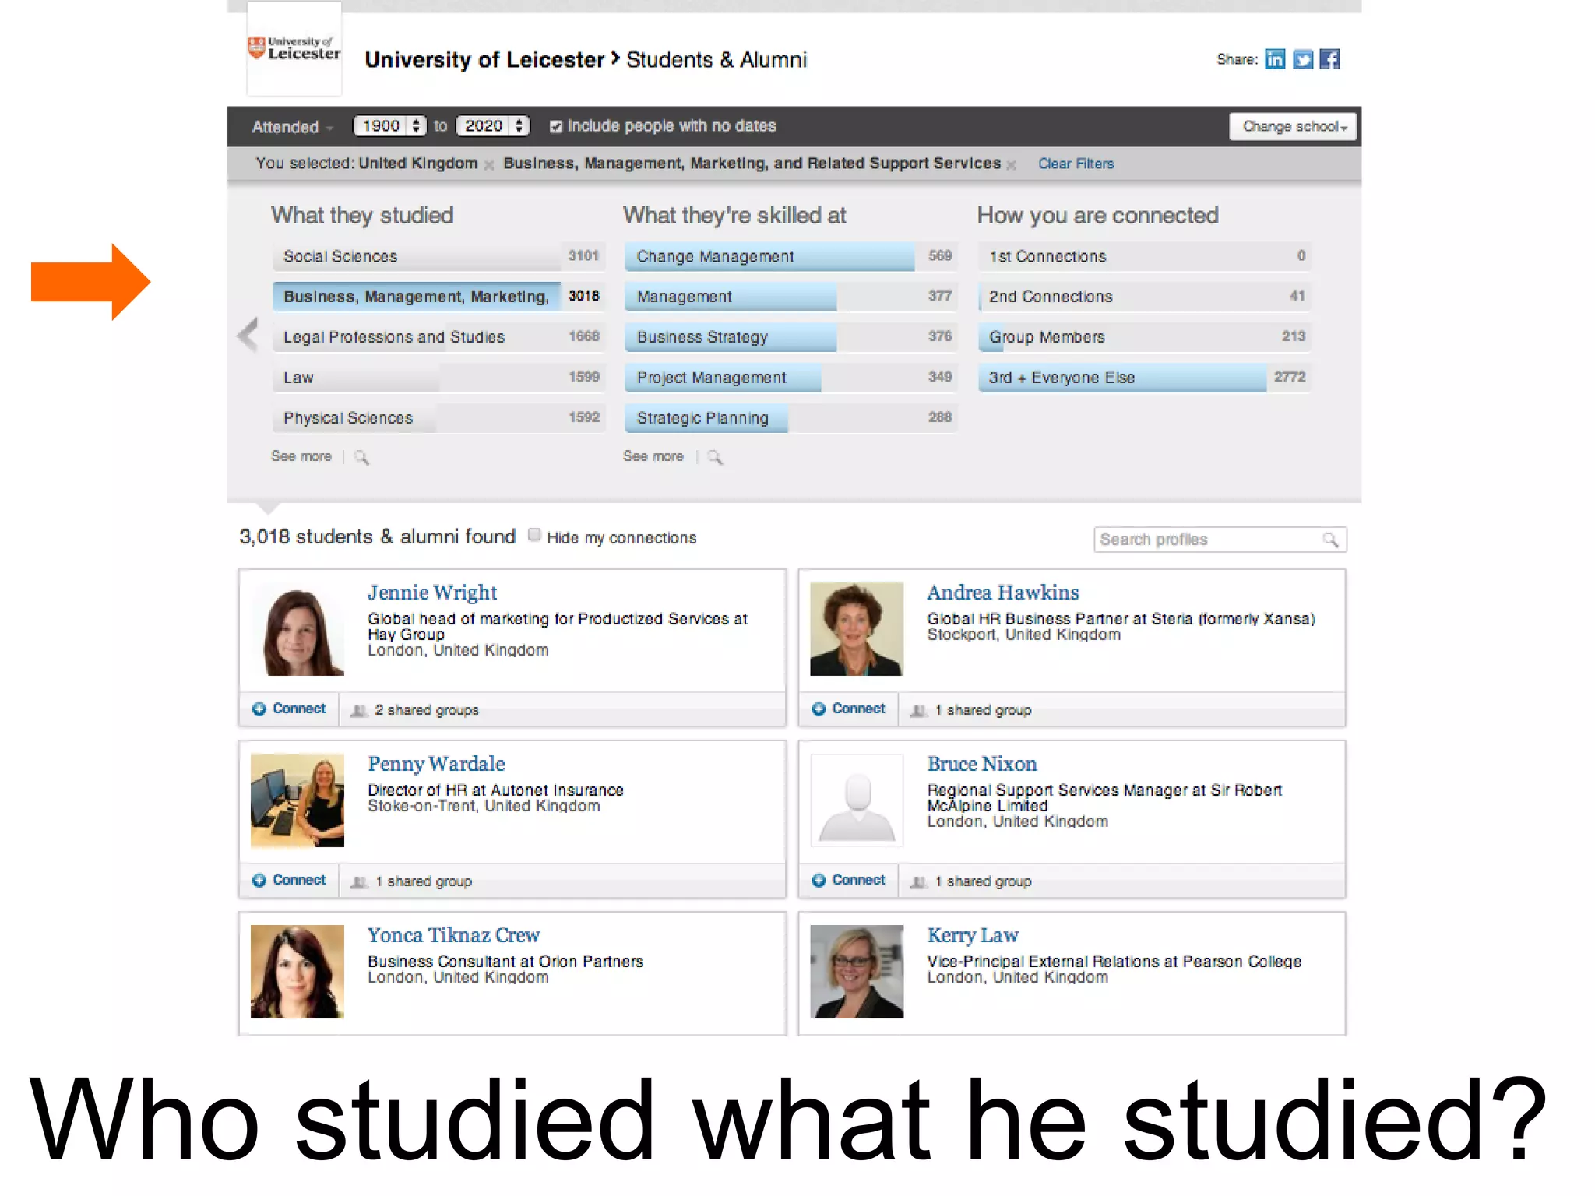The height and width of the screenshot is (1196, 1595).
Task: Open Kerry Law's profile photo
Action: click(x=857, y=971)
